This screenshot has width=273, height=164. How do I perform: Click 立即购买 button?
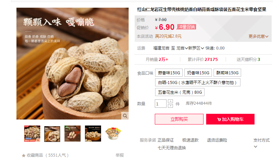[x=179, y=119]
